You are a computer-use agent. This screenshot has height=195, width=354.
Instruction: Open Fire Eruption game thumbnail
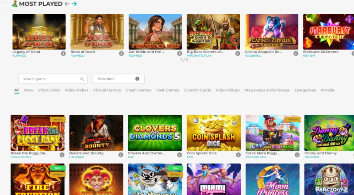(x=38, y=179)
